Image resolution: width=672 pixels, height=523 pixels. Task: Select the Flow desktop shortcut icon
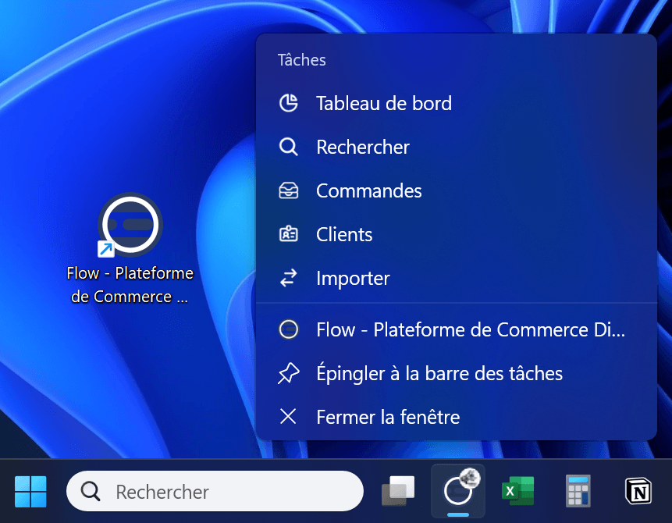130,225
